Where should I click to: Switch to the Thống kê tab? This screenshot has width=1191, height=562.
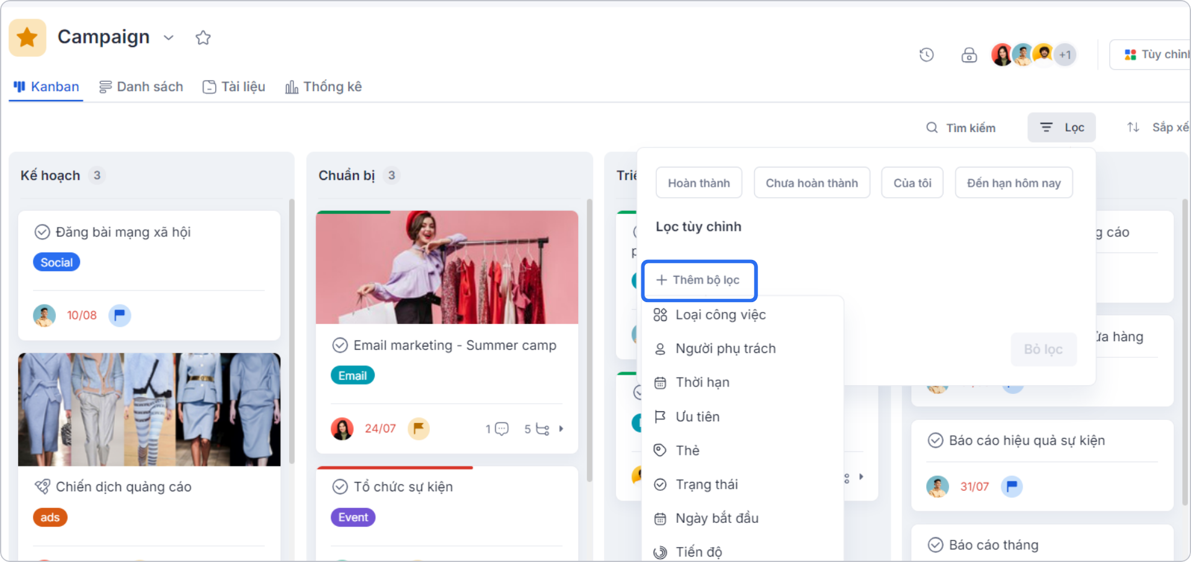(x=323, y=87)
